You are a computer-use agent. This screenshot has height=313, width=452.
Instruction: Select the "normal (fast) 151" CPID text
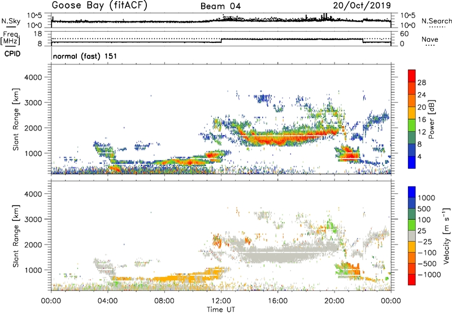click(x=85, y=56)
